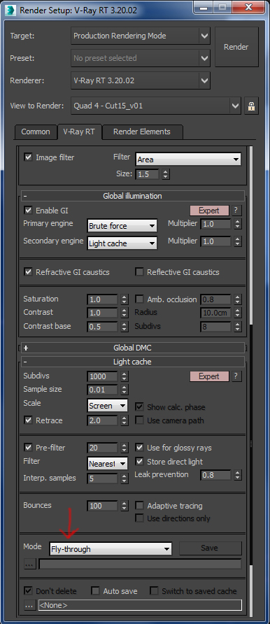Open Primary engine dropdown Brute force
Viewport: 270px width, 624px height.
pos(122,226)
